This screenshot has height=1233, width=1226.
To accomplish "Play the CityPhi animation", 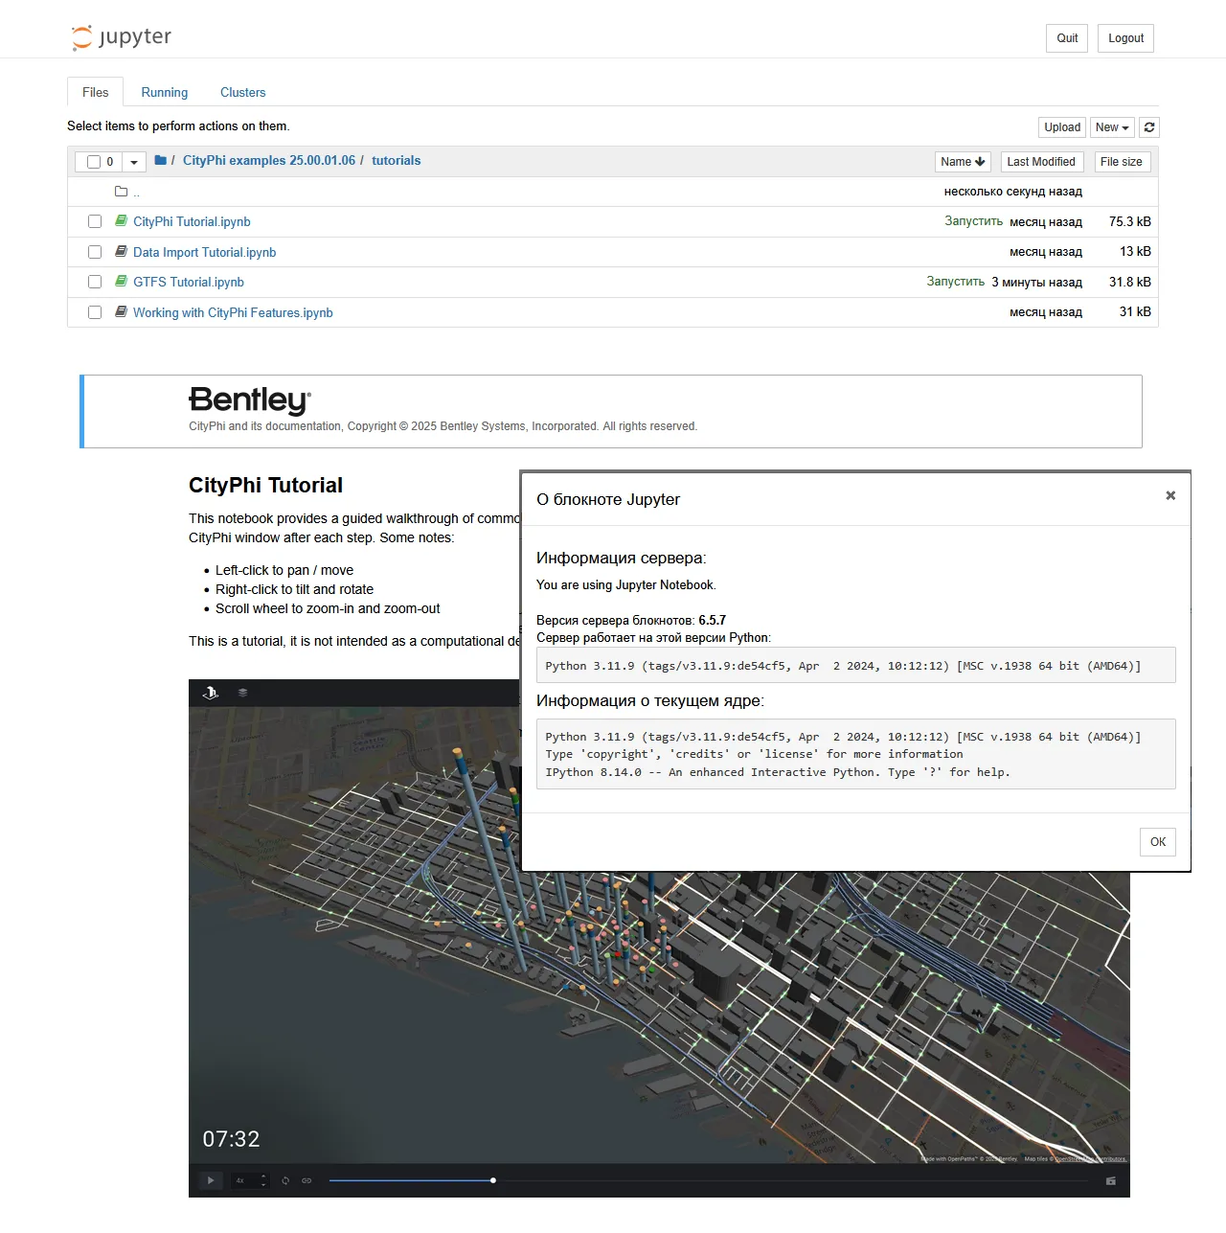I will [211, 1180].
